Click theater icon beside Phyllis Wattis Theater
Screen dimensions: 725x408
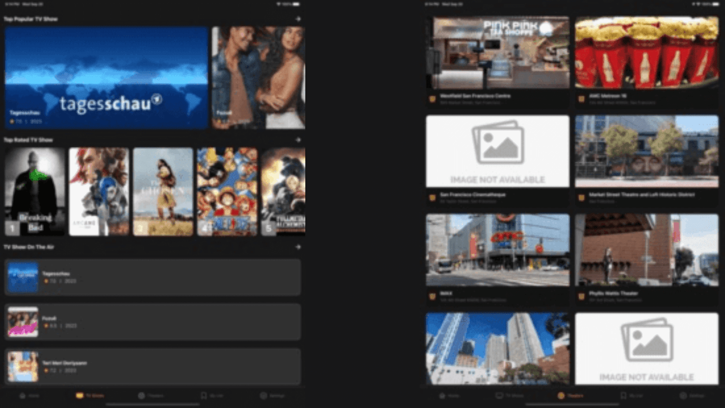click(581, 296)
